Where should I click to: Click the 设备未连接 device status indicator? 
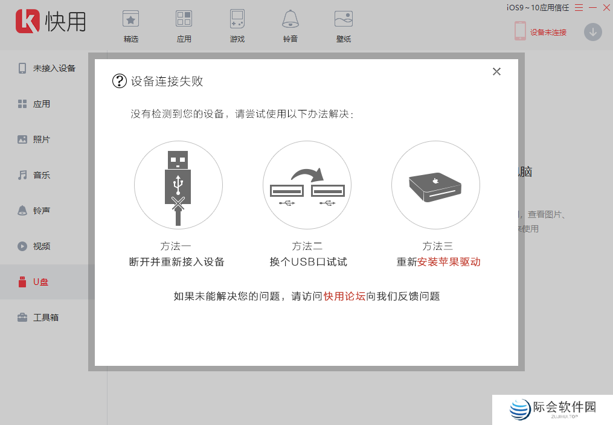click(539, 32)
